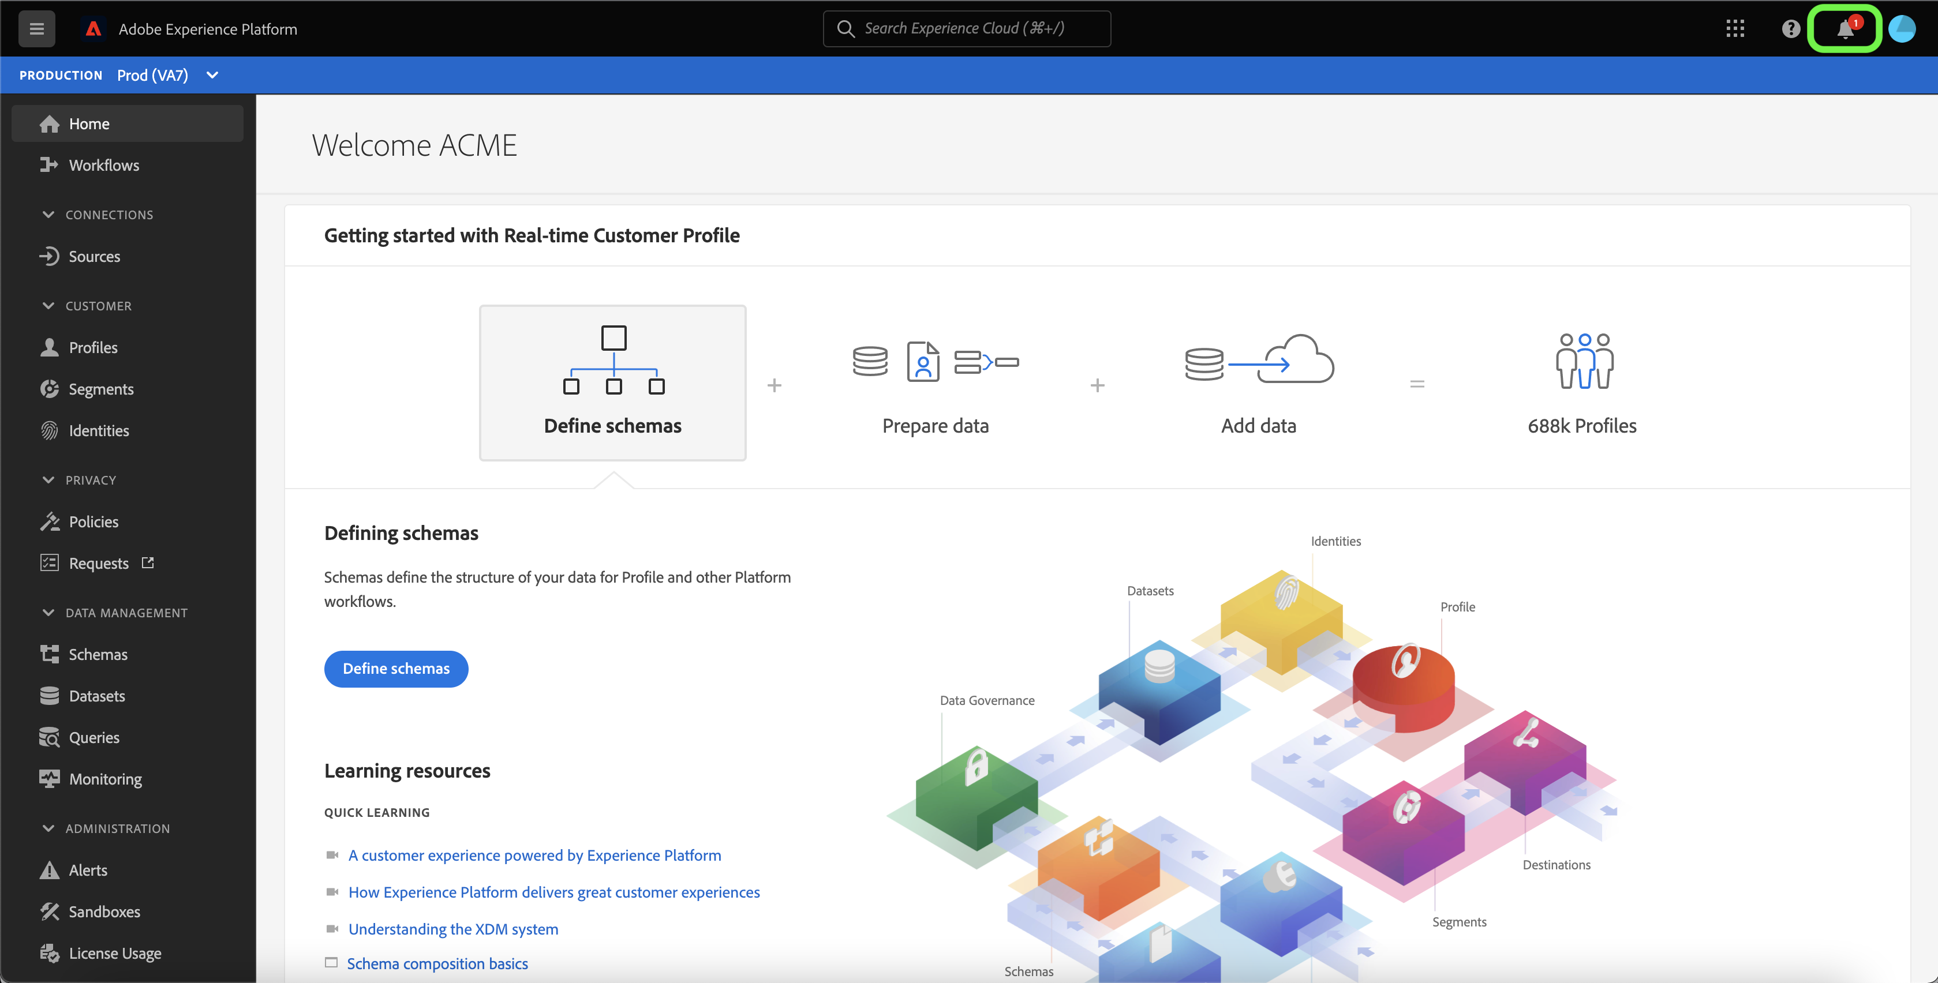The width and height of the screenshot is (1938, 983).
Task: Click the hamburger menu icon
Action: pos(36,29)
